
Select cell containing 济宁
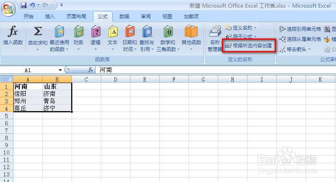click(57, 108)
